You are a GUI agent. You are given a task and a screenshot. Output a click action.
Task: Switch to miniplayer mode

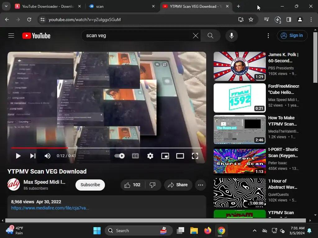pos(165,156)
